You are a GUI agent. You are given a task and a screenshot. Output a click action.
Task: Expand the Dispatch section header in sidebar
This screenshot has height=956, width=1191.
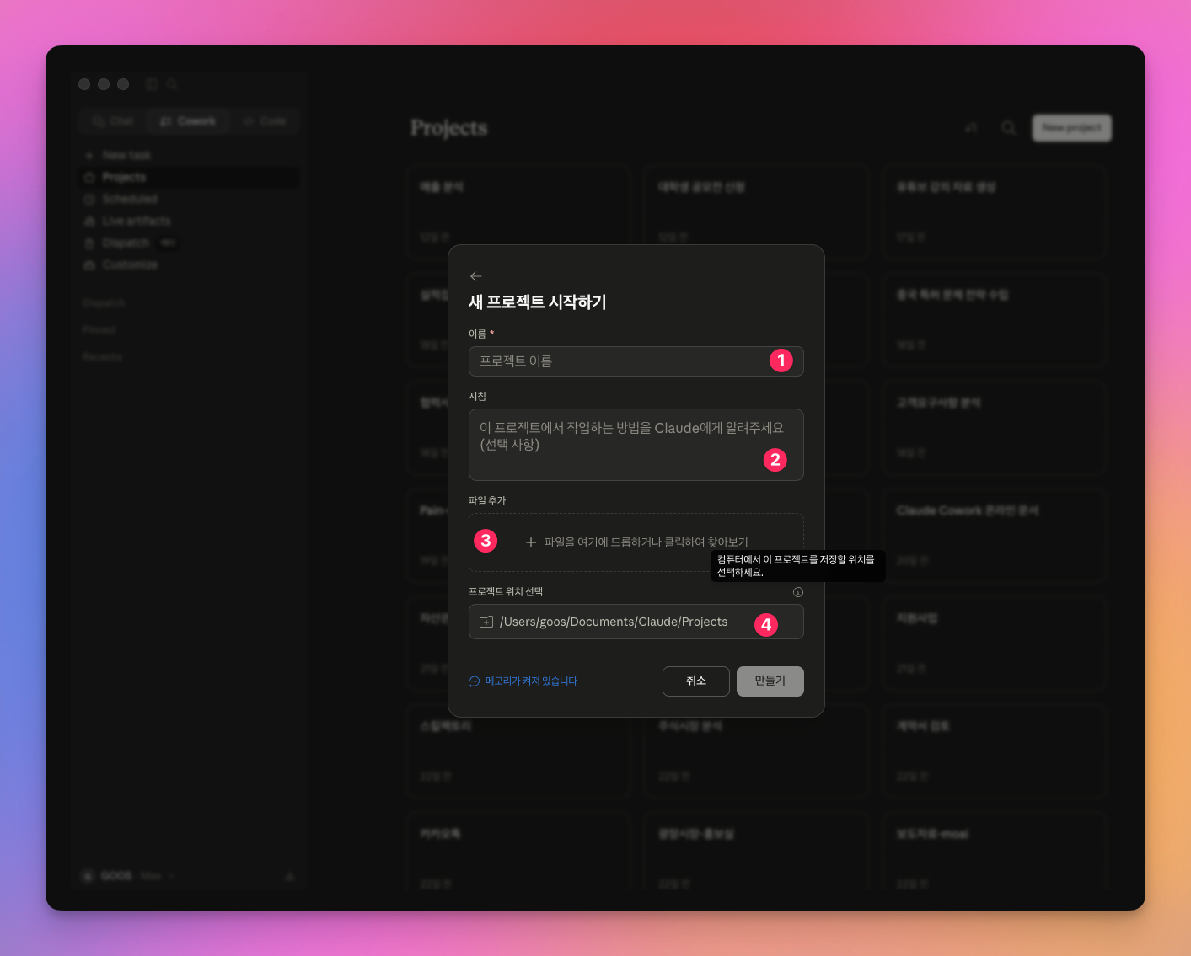(x=104, y=302)
